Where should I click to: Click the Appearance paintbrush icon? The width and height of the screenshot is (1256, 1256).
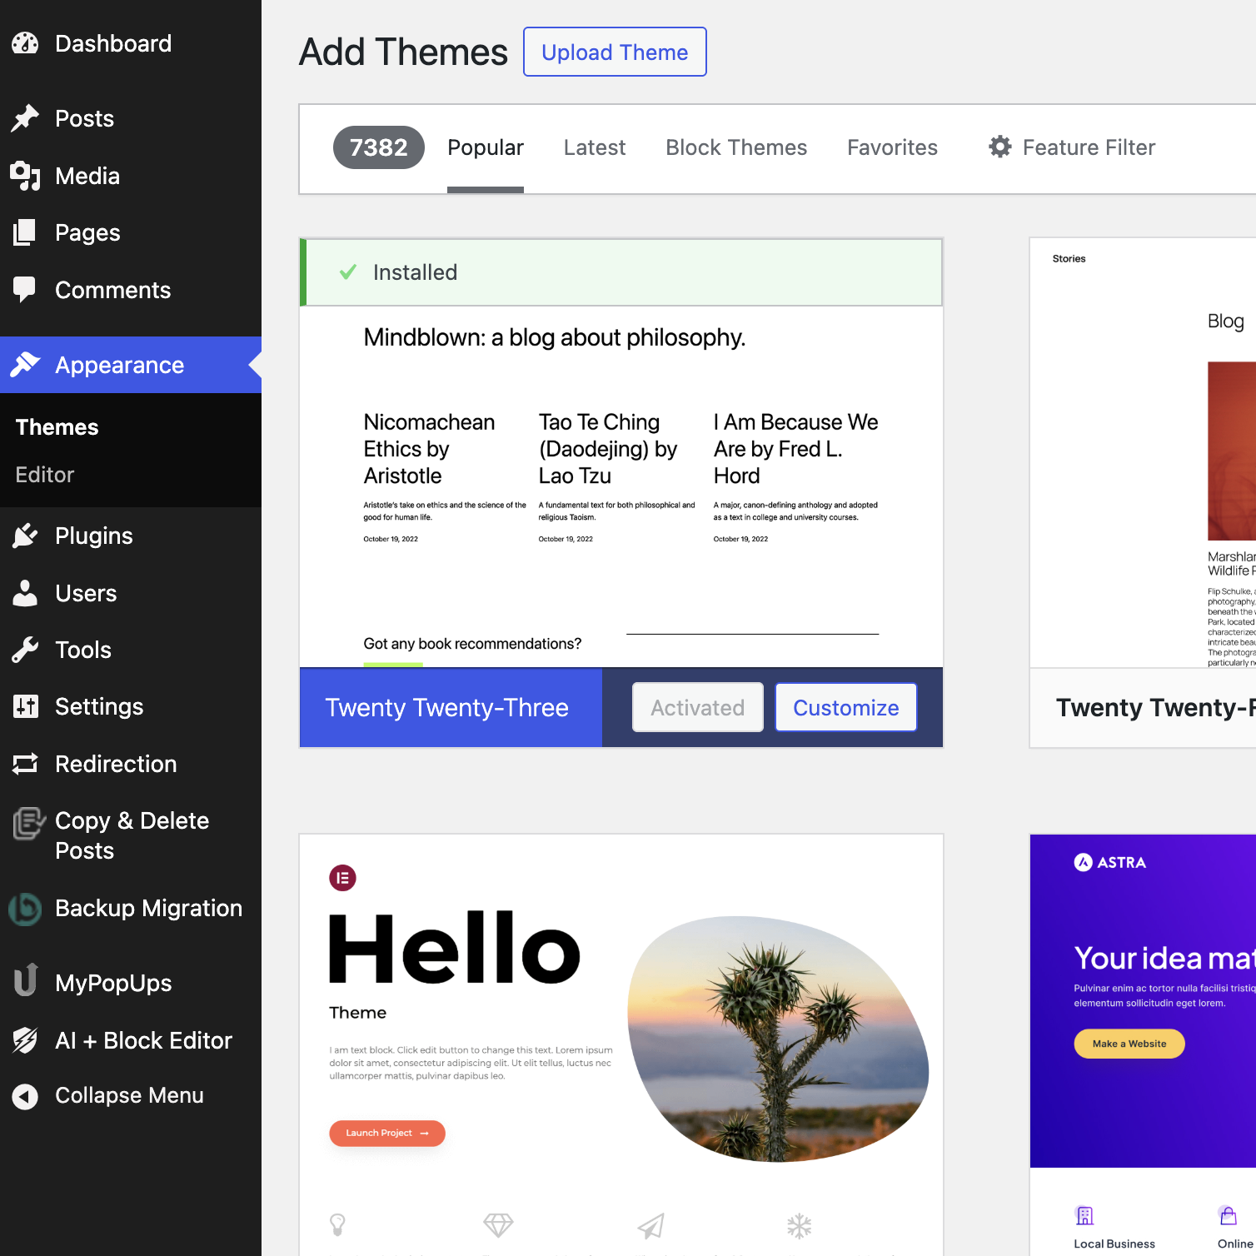click(25, 364)
